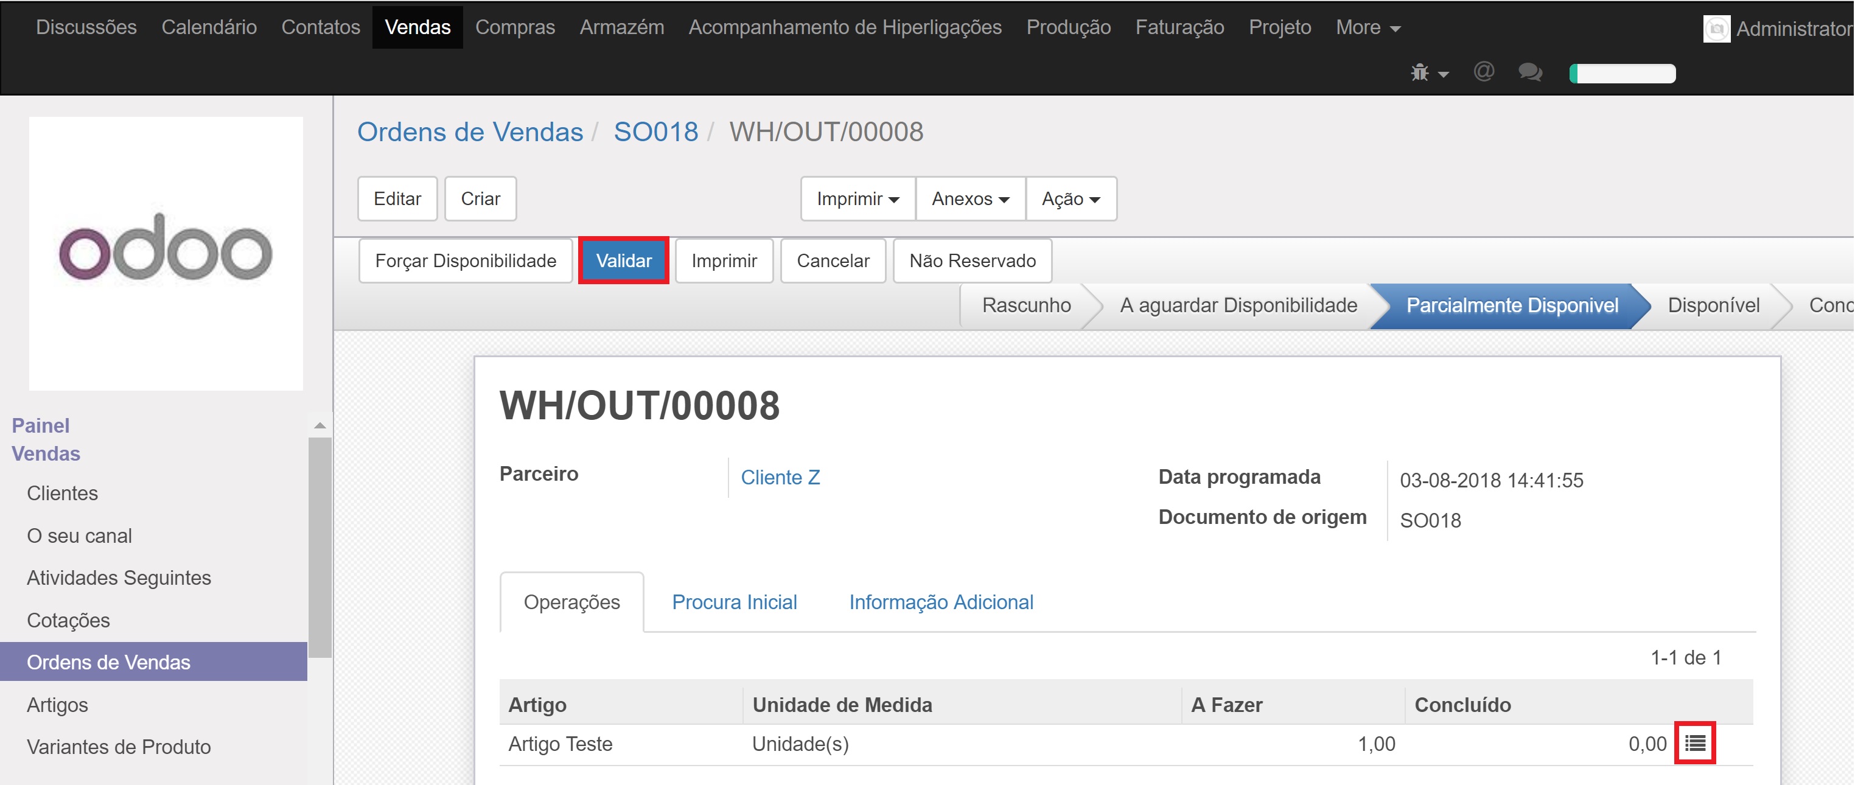Open the Anexos dropdown
This screenshot has height=785, width=1855.
point(969,199)
